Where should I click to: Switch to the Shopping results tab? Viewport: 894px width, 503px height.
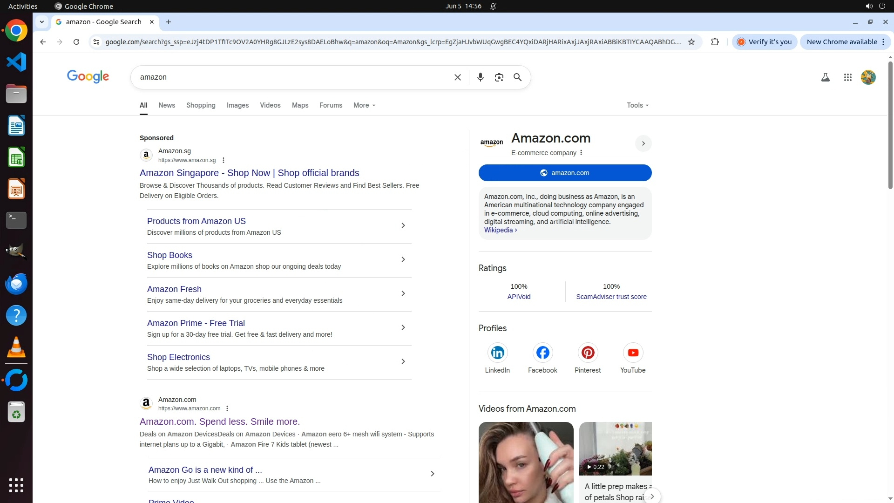coord(201,105)
